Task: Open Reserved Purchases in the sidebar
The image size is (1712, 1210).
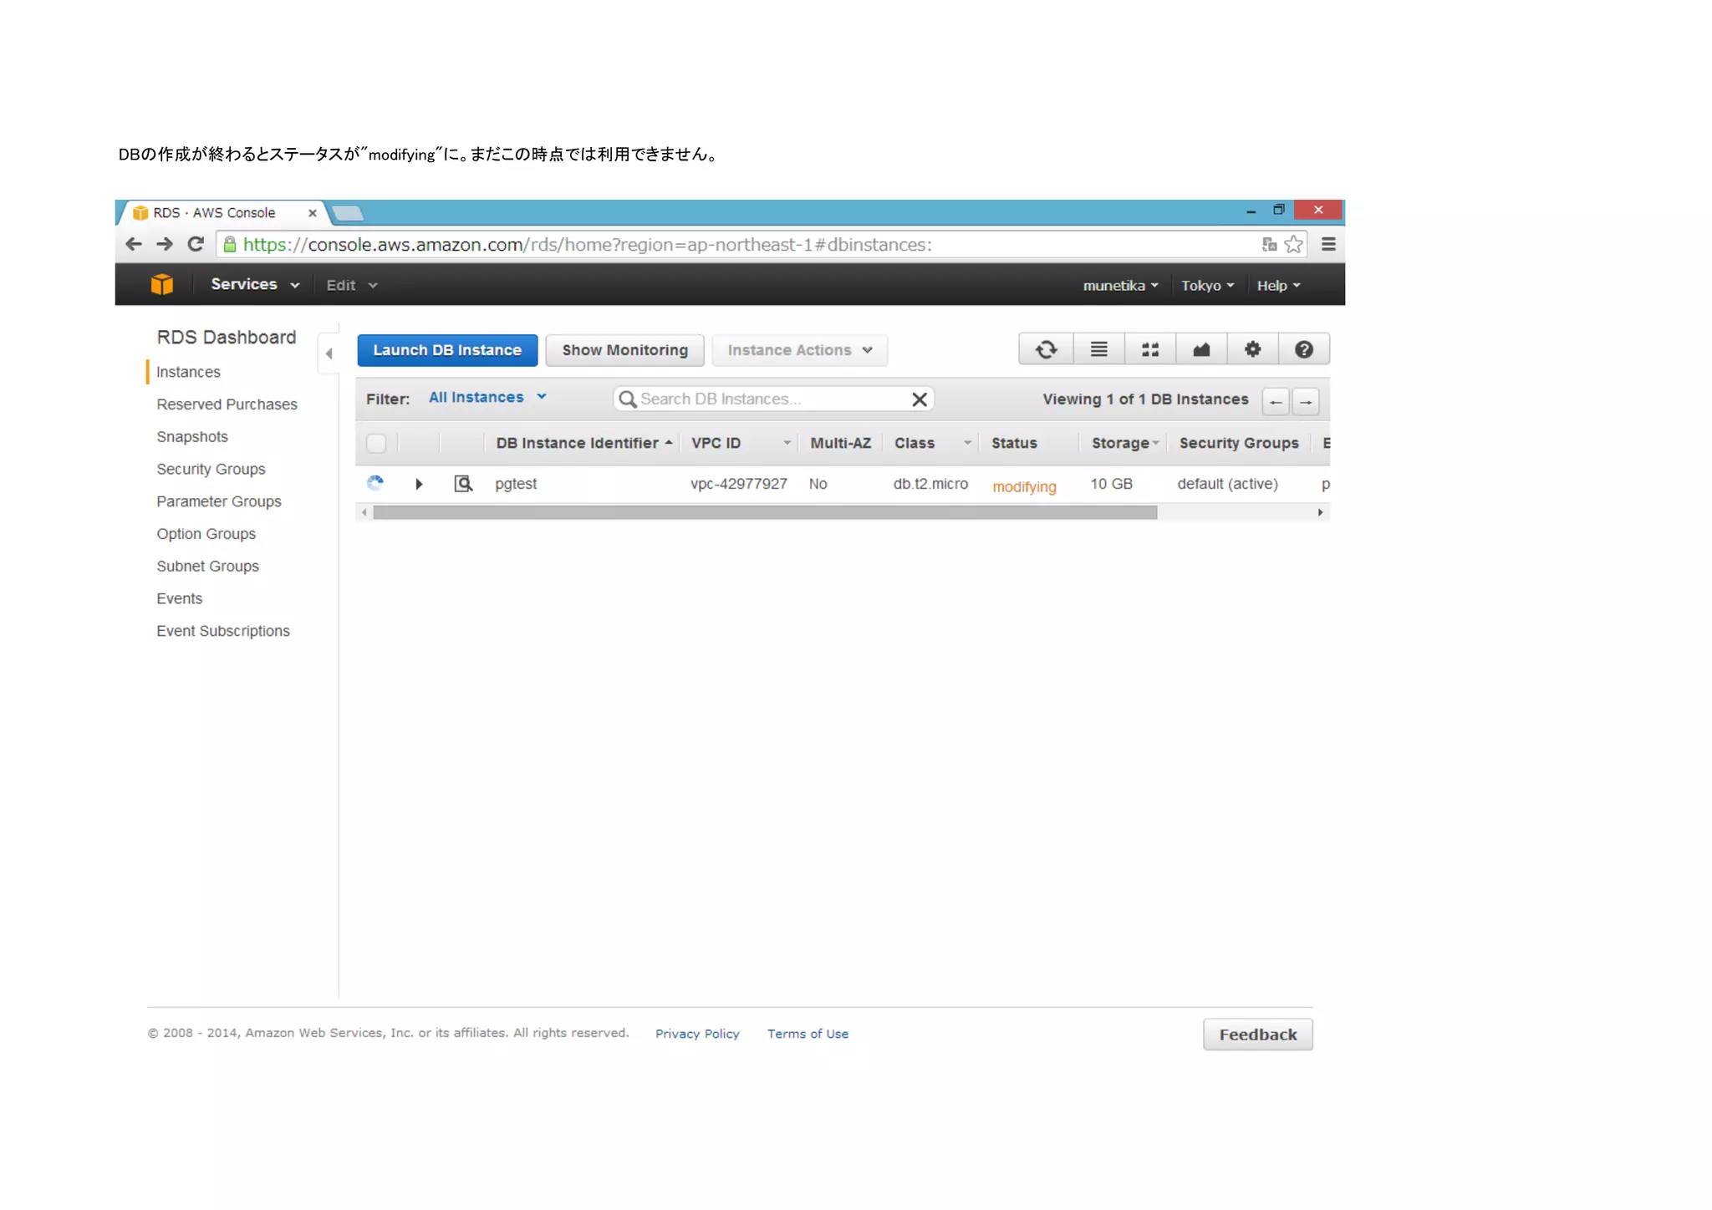Action: coord(227,404)
